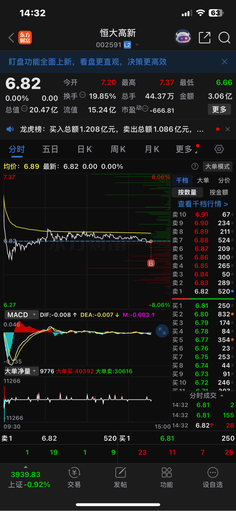The image size is (236, 511).
Task: Switch to 分时 chart tab
Action: tap(17, 149)
